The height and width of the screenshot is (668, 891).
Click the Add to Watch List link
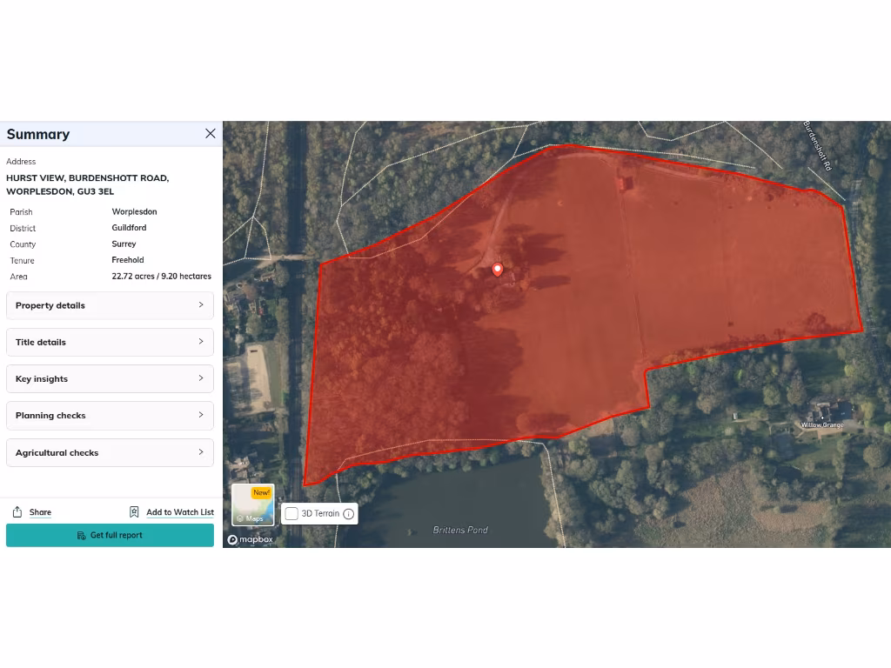point(179,512)
